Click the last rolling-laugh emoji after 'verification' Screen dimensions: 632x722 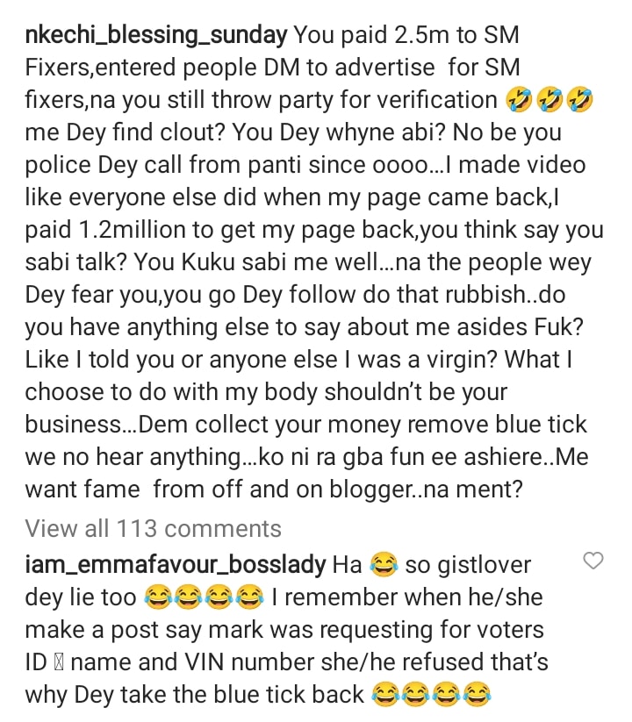pos(580,101)
